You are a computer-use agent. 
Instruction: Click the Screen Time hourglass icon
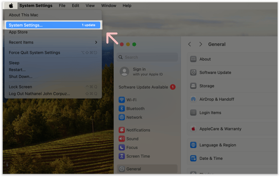click(x=122, y=156)
